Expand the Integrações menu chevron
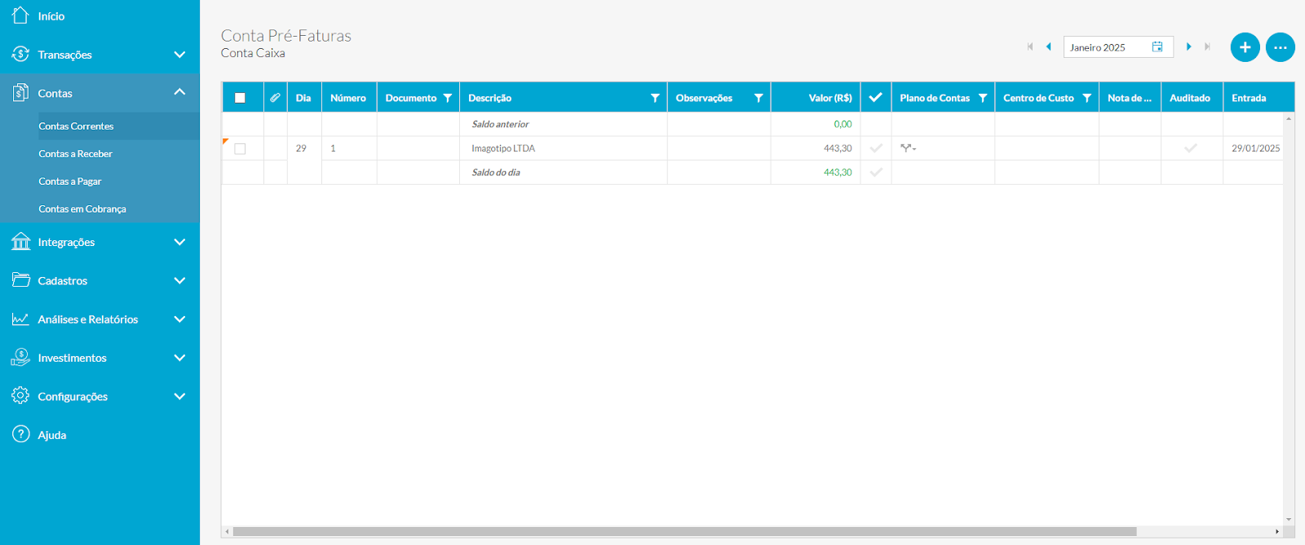This screenshot has width=1305, height=545. (179, 241)
